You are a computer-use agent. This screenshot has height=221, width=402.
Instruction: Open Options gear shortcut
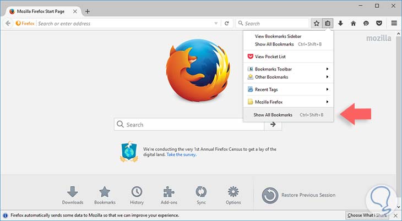click(x=233, y=195)
